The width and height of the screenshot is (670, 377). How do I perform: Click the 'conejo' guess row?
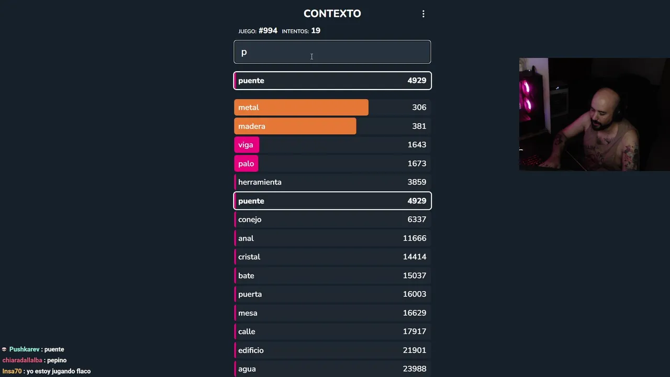332,219
